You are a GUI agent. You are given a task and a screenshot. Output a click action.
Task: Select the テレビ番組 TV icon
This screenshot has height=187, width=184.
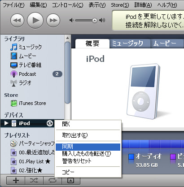[x=14, y=65]
